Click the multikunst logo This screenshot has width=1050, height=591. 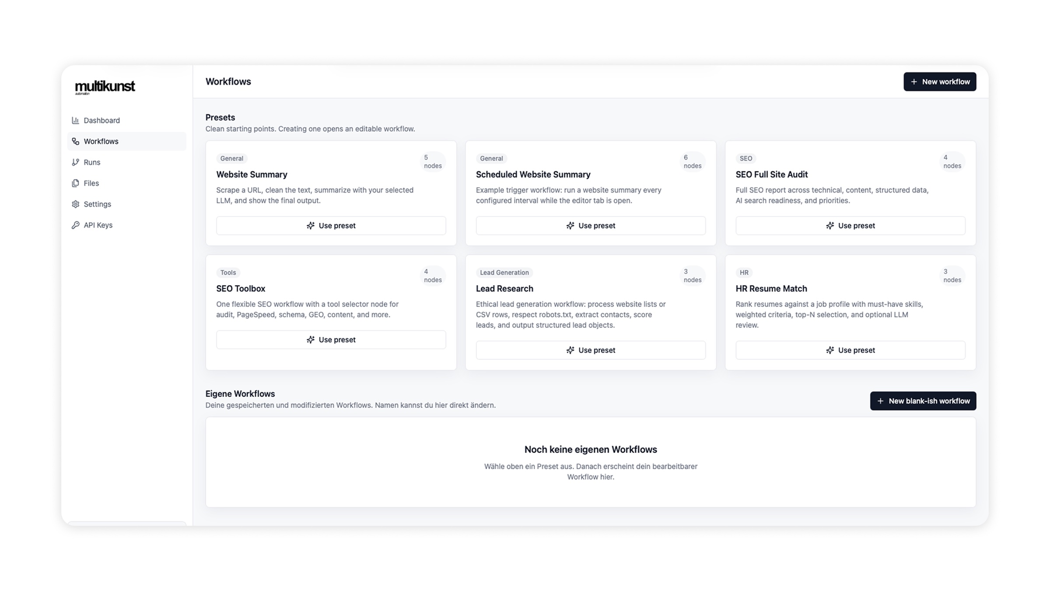coord(105,87)
